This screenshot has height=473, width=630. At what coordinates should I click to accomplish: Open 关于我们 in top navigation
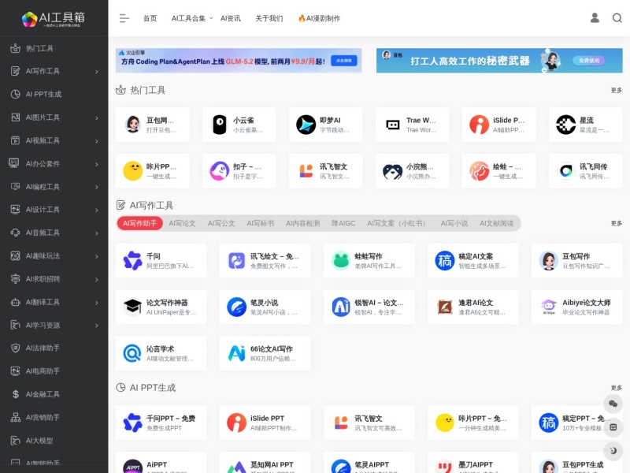[269, 18]
